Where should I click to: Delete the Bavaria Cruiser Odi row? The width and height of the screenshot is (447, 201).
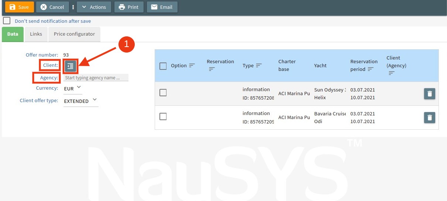430,118
